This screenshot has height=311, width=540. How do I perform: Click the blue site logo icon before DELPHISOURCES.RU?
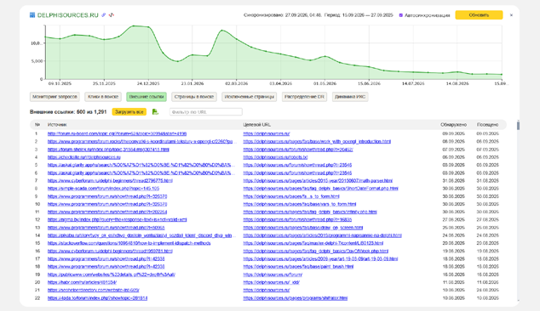[32, 15]
